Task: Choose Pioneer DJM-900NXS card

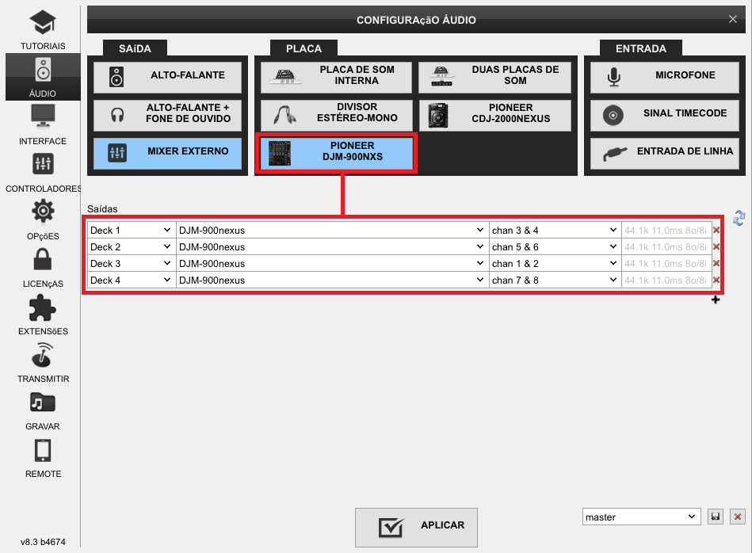Action: [x=336, y=153]
